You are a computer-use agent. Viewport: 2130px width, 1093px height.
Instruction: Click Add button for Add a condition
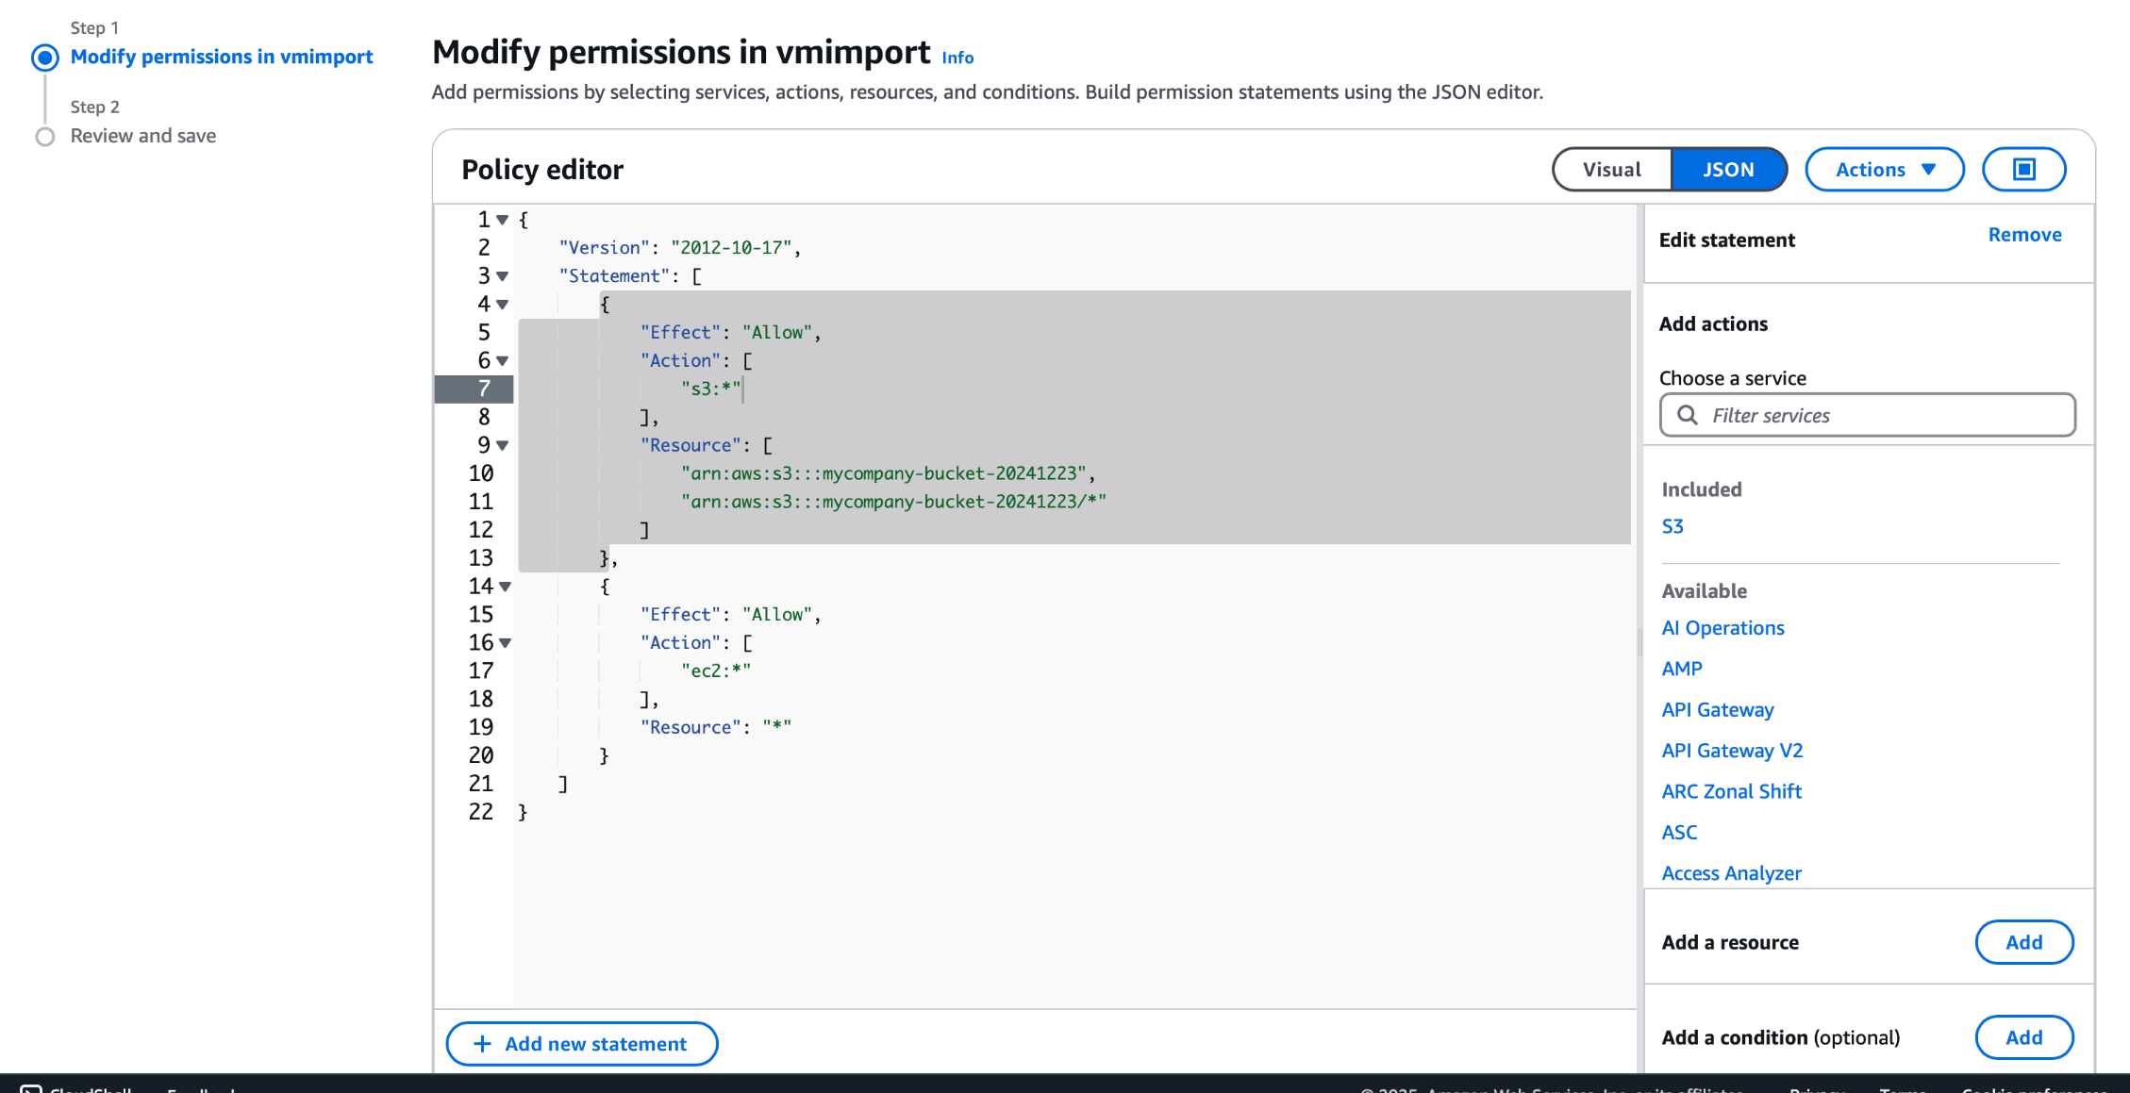pyautogui.click(x=2023, y=1037)
